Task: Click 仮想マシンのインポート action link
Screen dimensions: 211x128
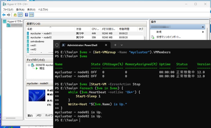Action: 169,37
